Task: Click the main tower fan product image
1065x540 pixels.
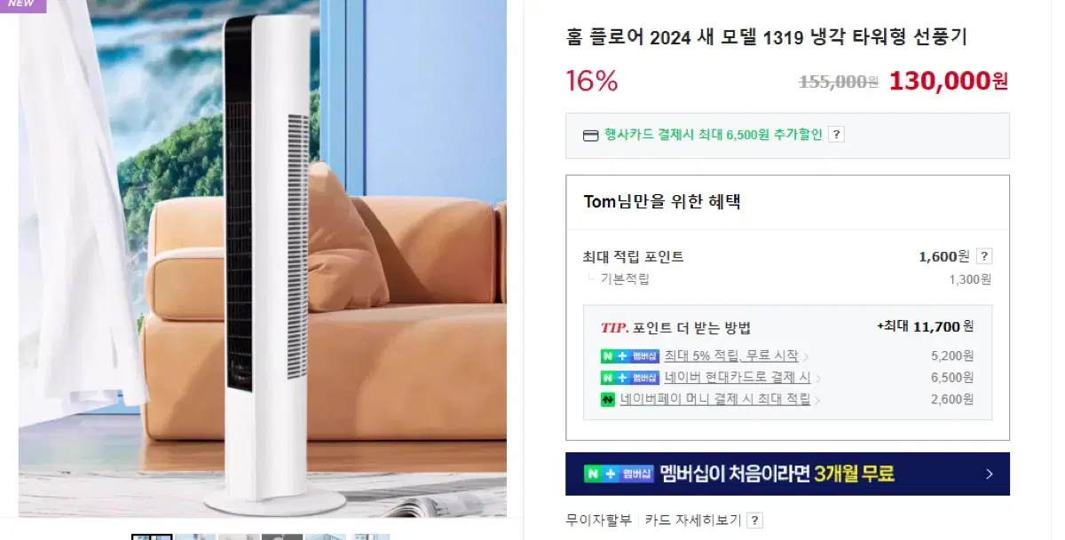Action: (263, 258)
